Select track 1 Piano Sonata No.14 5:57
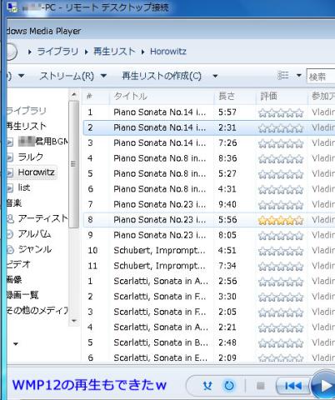Image resolution: width=335 pixels, height=400 pixels. (209, 112)
